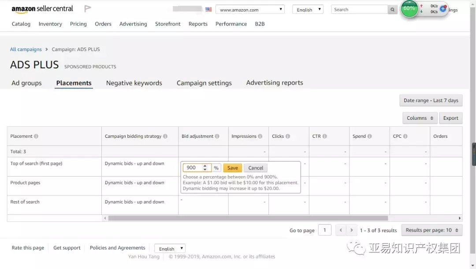This screenshot has width=476, height=269.
Task: Click the bid percentage stepper arrows
Action: pyautogui.click(x=205, y=168)
